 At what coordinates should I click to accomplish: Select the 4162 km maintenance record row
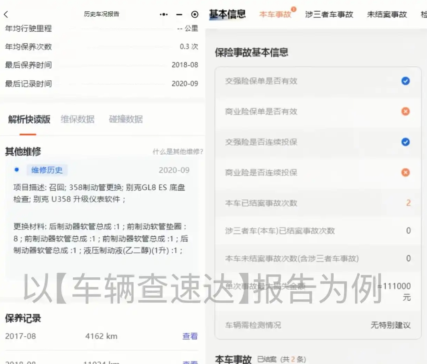(x=101, y=336)
